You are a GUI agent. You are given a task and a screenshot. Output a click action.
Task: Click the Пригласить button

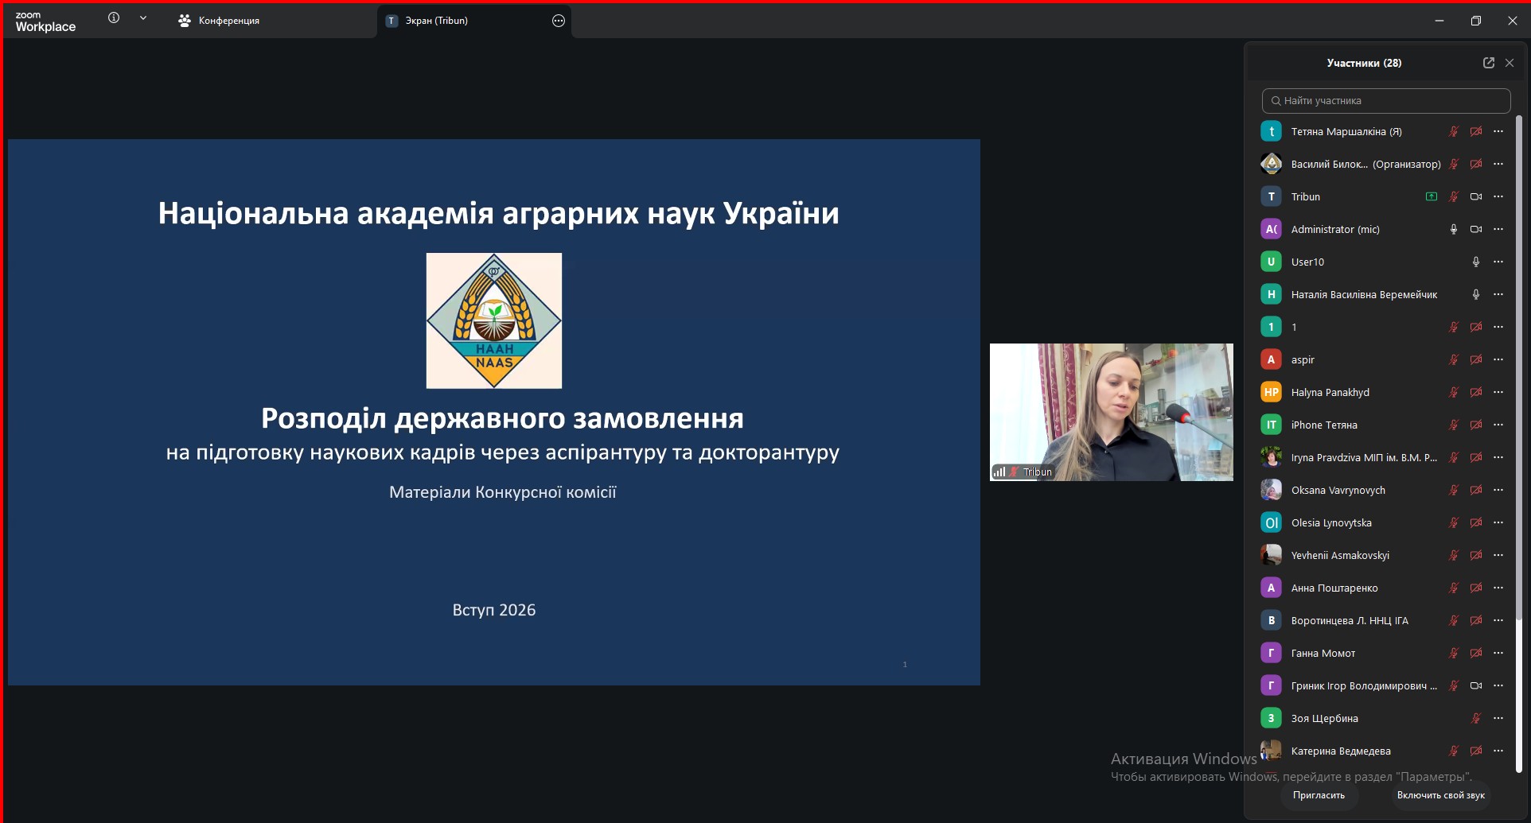(1319, 795)
